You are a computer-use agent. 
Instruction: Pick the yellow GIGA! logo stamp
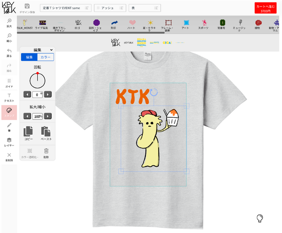tap(167, 43)
